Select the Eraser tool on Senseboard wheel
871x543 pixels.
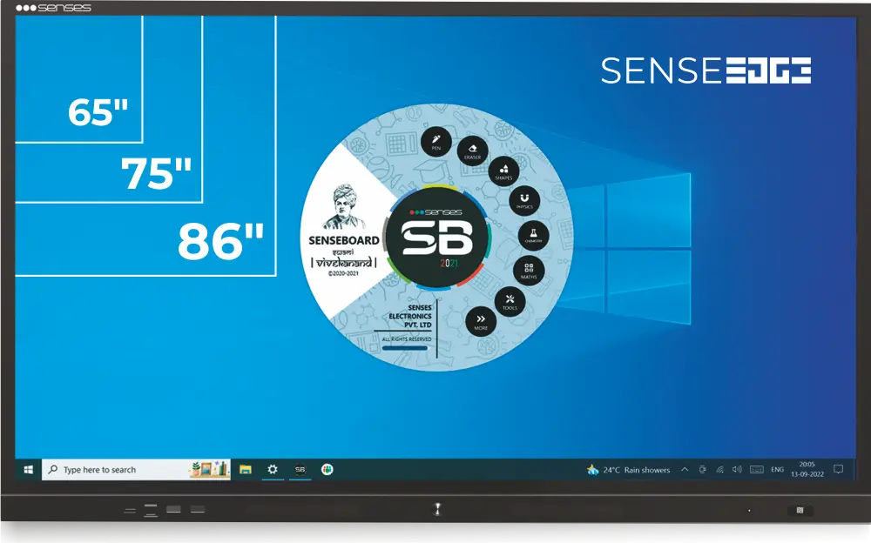473,151
